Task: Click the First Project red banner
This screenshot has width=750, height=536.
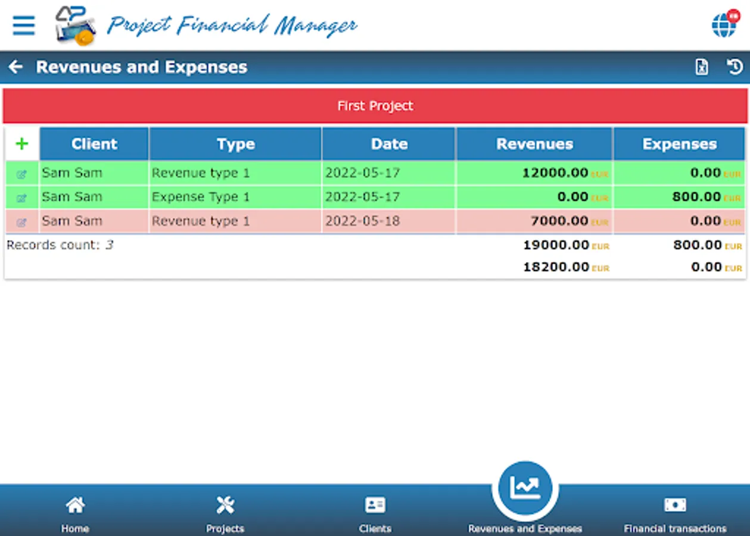Action: (375, 106)
